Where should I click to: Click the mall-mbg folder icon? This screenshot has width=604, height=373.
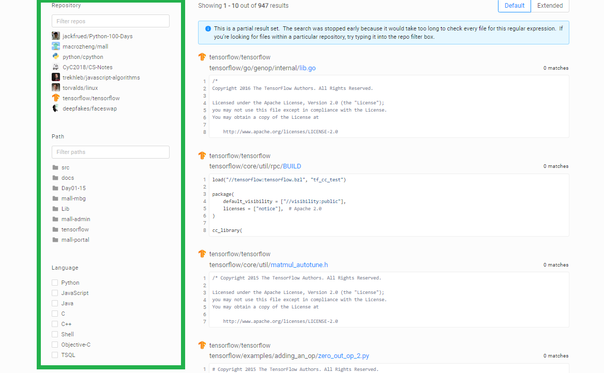click(x=55, y=198)
